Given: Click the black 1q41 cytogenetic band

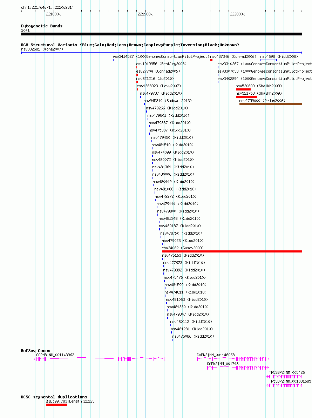Looking at the screenshot, I should [162, 34].
